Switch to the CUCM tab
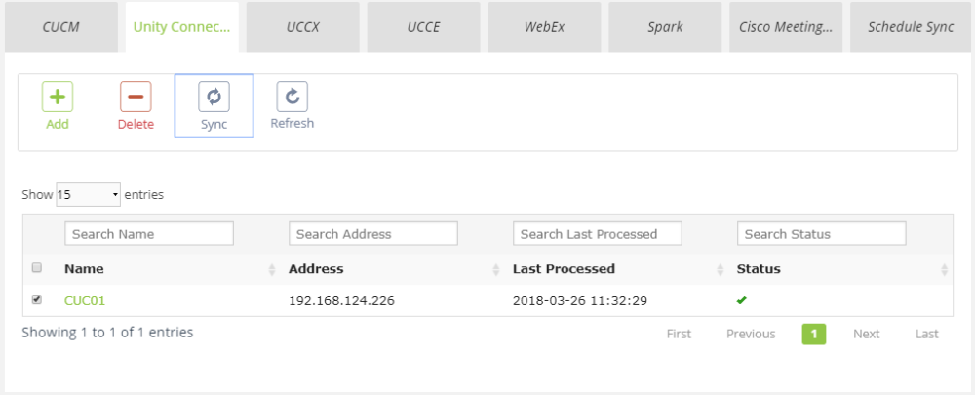 pos(60,27)
